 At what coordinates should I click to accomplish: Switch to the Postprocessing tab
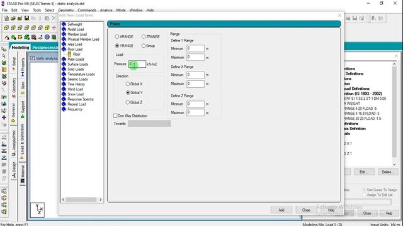(x=45, y=48)
